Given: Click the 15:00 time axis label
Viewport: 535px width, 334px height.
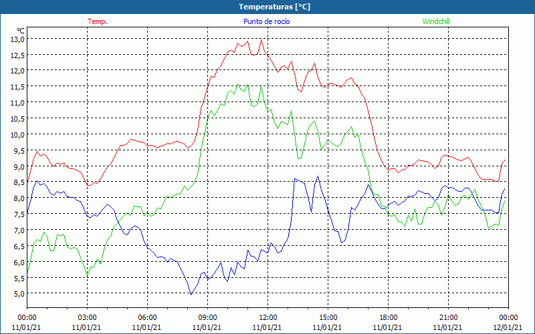Looking at the screenshot, I should click(328, 317).
